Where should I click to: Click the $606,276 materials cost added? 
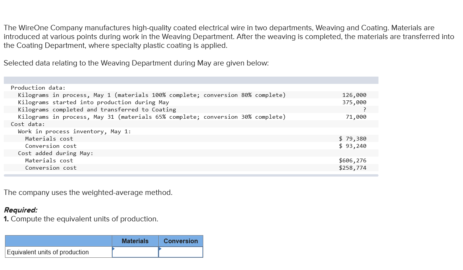352,160
